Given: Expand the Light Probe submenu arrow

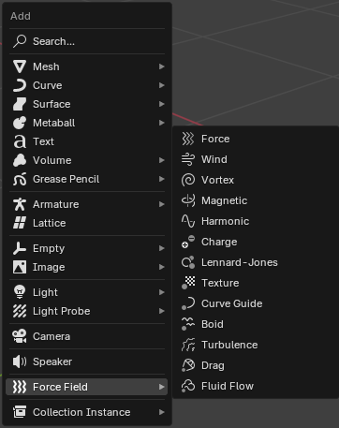Looking at the screenshot, I should click(x=161, y=311).
